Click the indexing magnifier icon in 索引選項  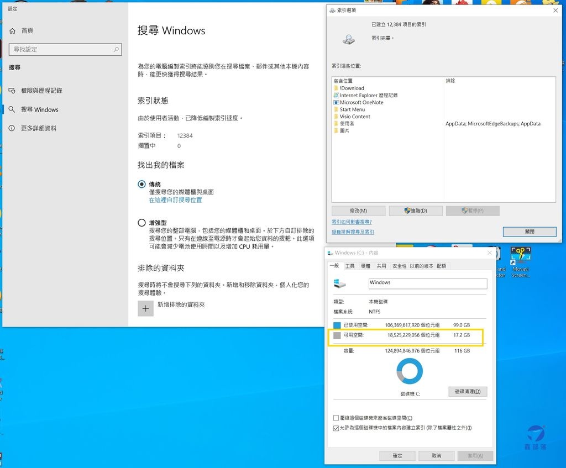tap(349, 39)
